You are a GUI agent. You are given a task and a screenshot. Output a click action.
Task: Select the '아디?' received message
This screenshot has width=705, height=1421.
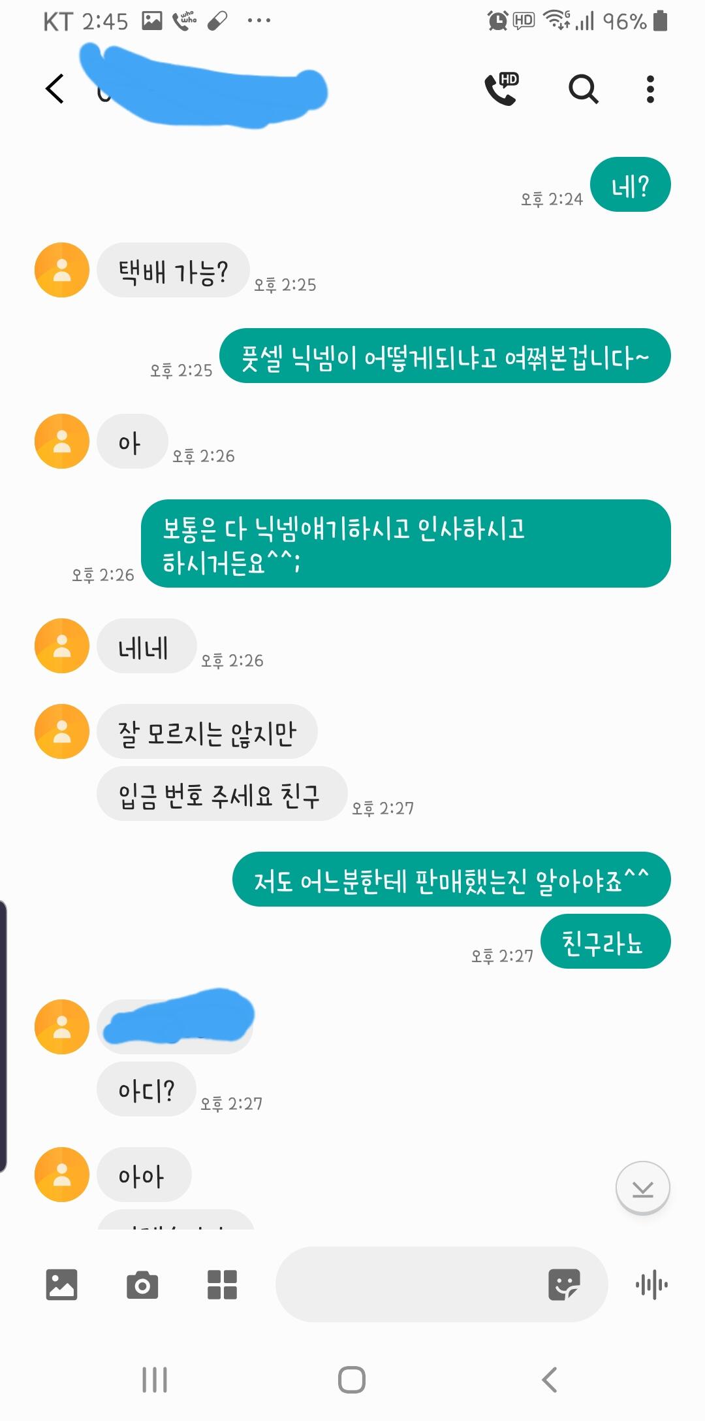tap(146, 1089)
